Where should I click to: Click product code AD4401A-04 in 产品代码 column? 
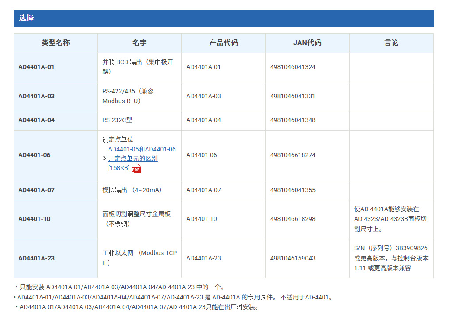pos(203,120)
